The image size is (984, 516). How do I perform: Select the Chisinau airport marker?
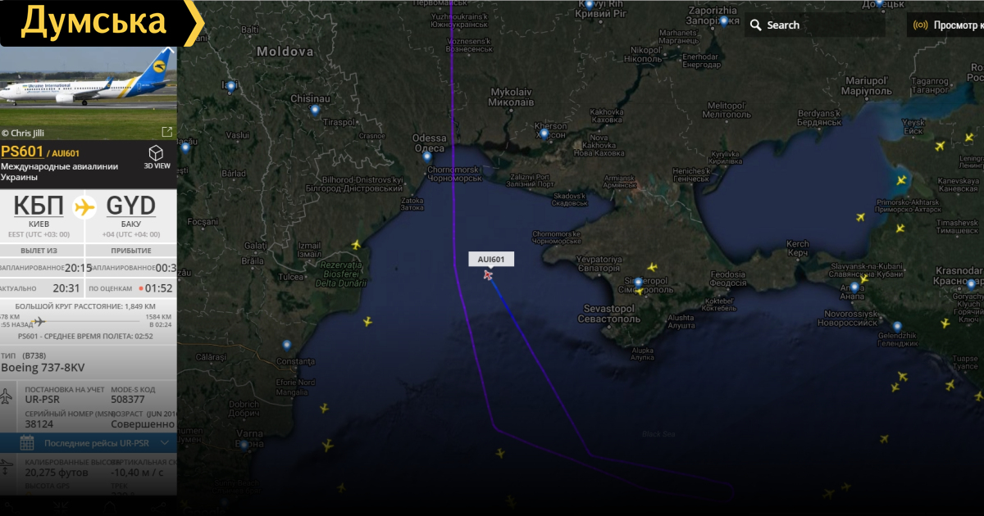[x=315, y=109]
